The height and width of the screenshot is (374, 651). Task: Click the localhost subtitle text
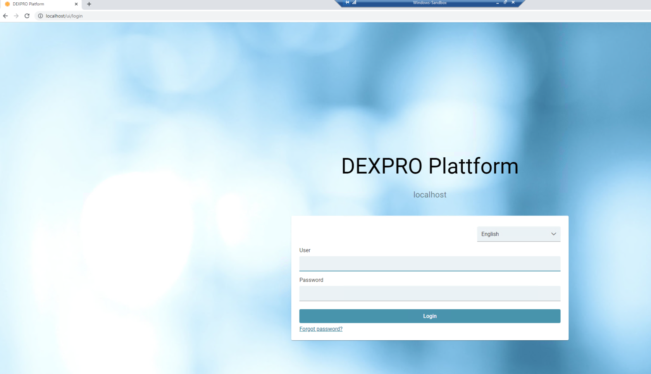click(x=430, y=195)
